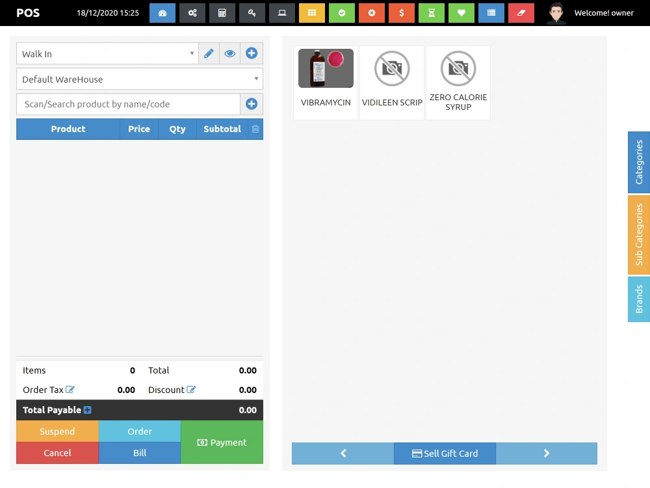The width and height of the screenshot is (650, 488).
Task: Click the key shortcuts icon
Action: pyautogui.click(x=252, y=13)
